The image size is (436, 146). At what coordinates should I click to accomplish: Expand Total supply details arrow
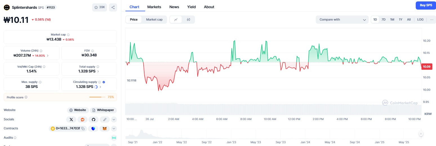point(98,71)
